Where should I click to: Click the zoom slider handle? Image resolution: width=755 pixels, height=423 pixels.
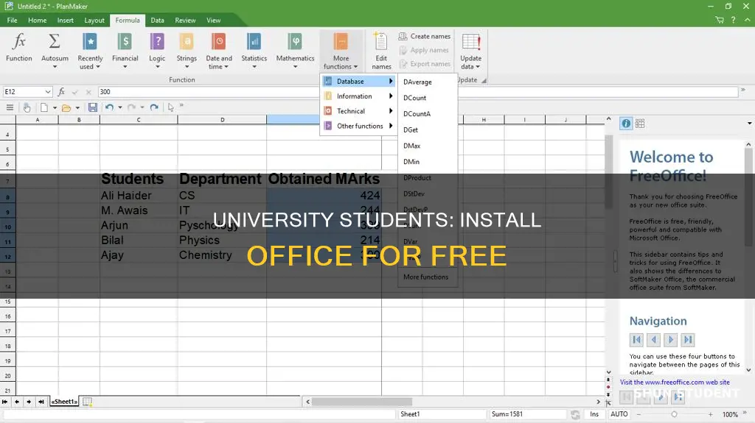[674, 414]
